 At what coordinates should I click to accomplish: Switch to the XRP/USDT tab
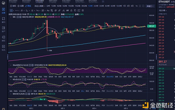53,1
